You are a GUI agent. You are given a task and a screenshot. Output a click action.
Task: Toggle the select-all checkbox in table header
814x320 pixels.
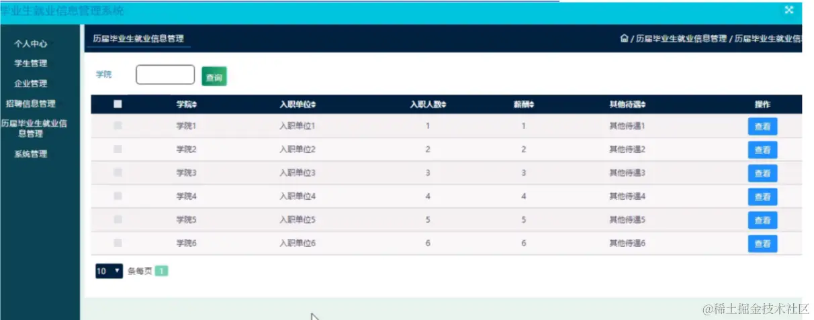[118, 104]
